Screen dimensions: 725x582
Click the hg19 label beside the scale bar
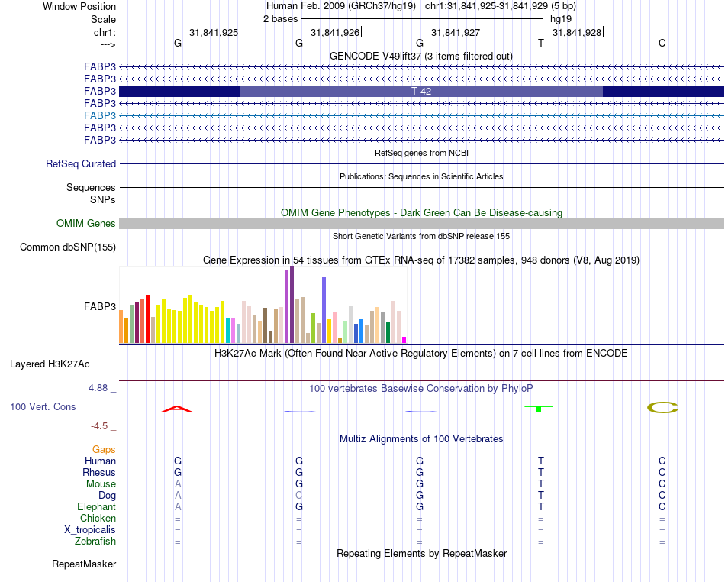coord(561,19)
